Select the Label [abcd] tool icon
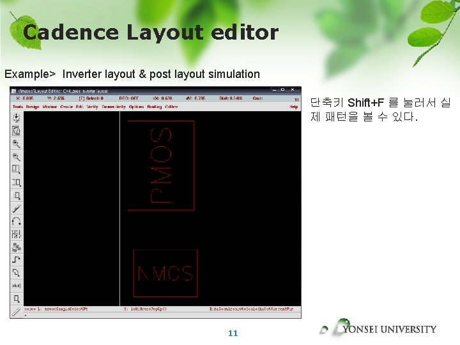460x345 pixels. click(x=17, y=286)
